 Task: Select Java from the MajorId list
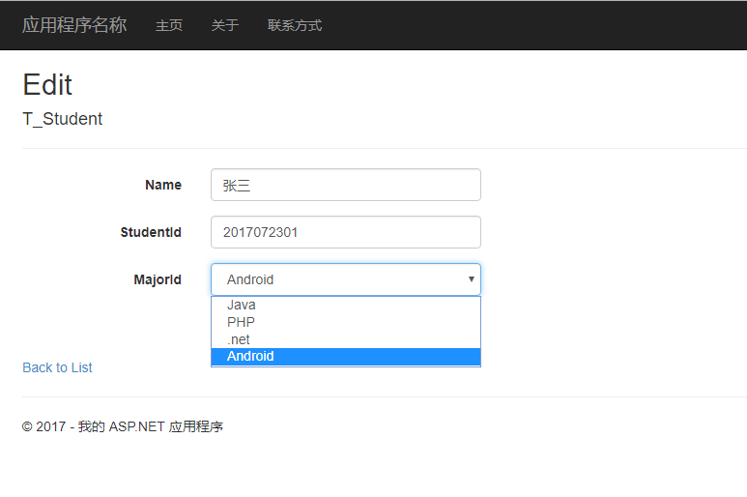pyautogui.click(x=242, y=305)
